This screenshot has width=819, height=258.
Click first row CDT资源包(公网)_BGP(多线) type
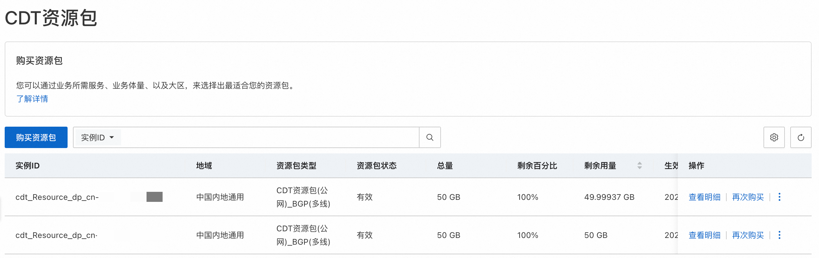point(303,197)
